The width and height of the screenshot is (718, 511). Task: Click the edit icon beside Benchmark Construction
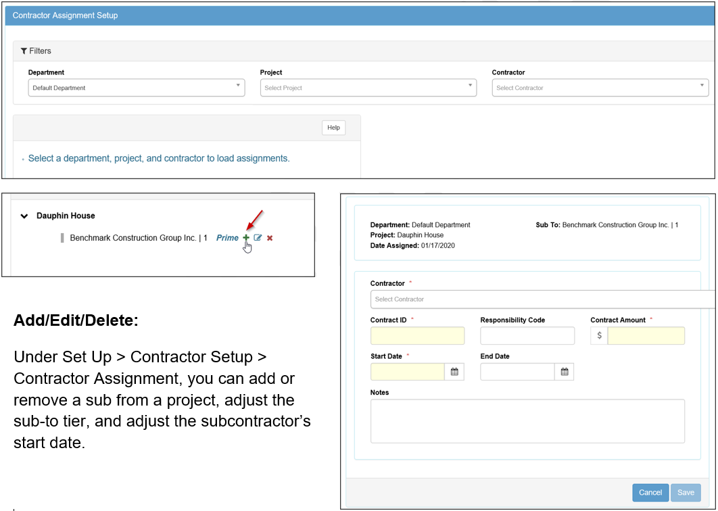[x=258, y=238]
